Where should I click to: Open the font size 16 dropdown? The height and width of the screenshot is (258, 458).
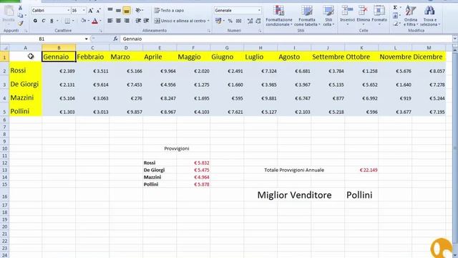pyautogui.click(x=84, y=11)
